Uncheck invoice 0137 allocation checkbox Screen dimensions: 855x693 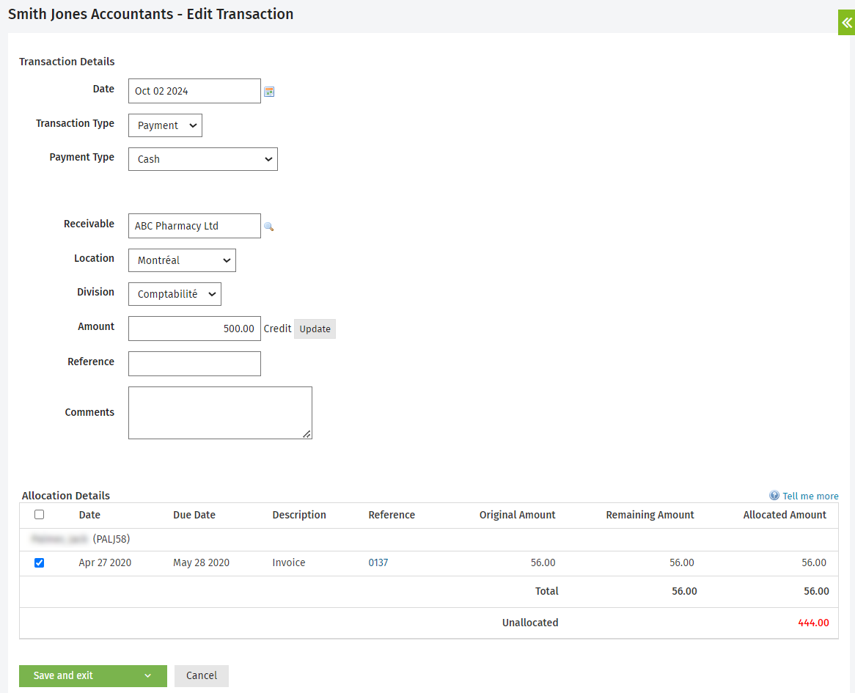click(40, 562)
